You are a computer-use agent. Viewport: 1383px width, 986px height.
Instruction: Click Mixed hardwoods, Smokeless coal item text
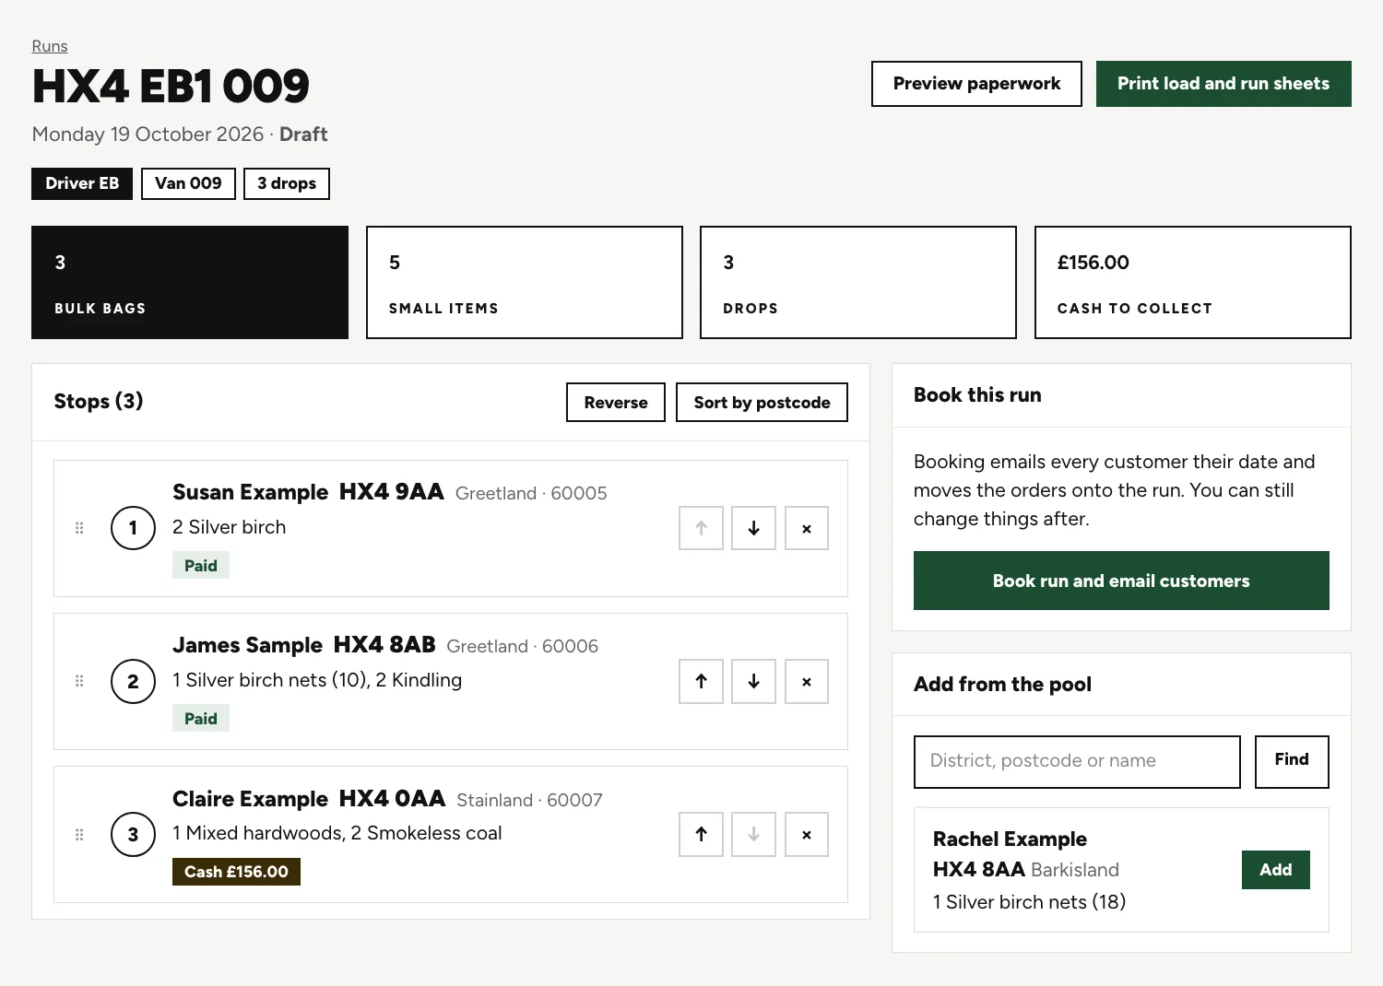pos(337,833)
